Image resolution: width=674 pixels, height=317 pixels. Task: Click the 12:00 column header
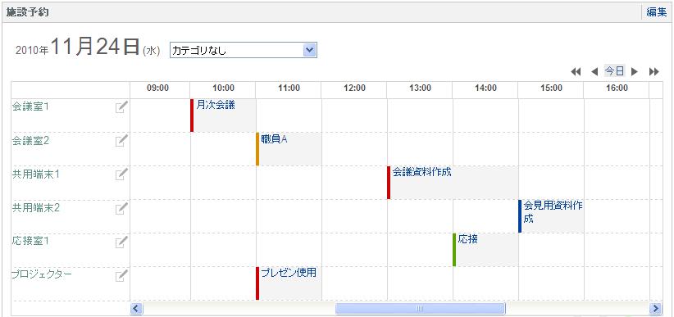(x=354, y=88)
